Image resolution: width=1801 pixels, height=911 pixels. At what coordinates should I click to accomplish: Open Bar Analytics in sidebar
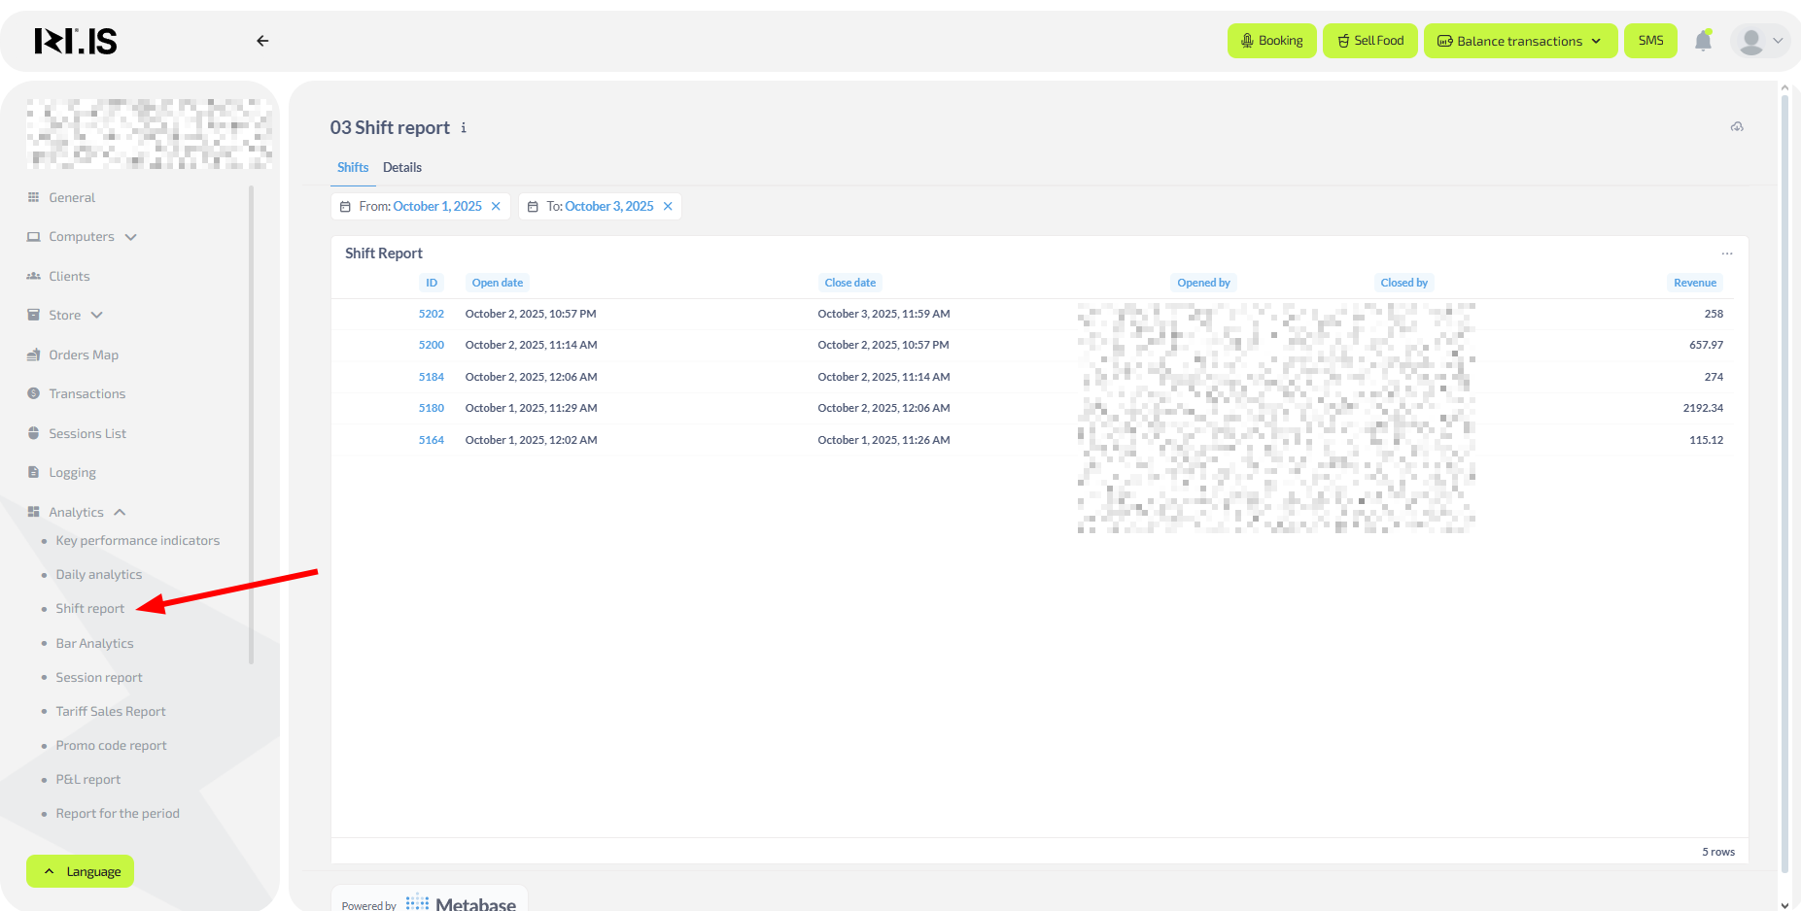(x=94, y=644)
